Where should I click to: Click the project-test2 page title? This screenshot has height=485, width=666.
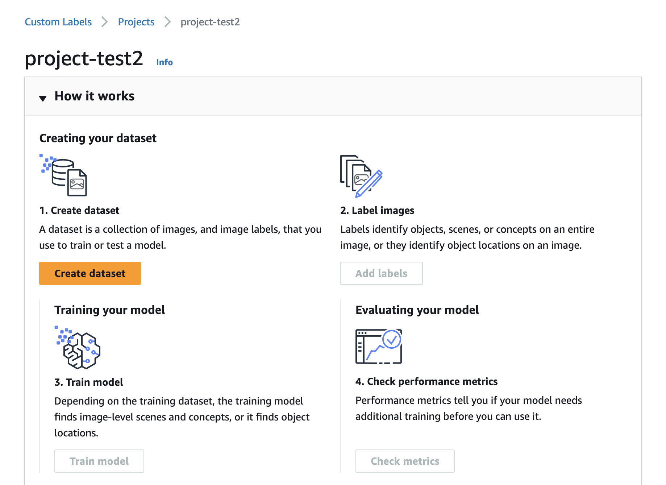(x=84, y=58)
